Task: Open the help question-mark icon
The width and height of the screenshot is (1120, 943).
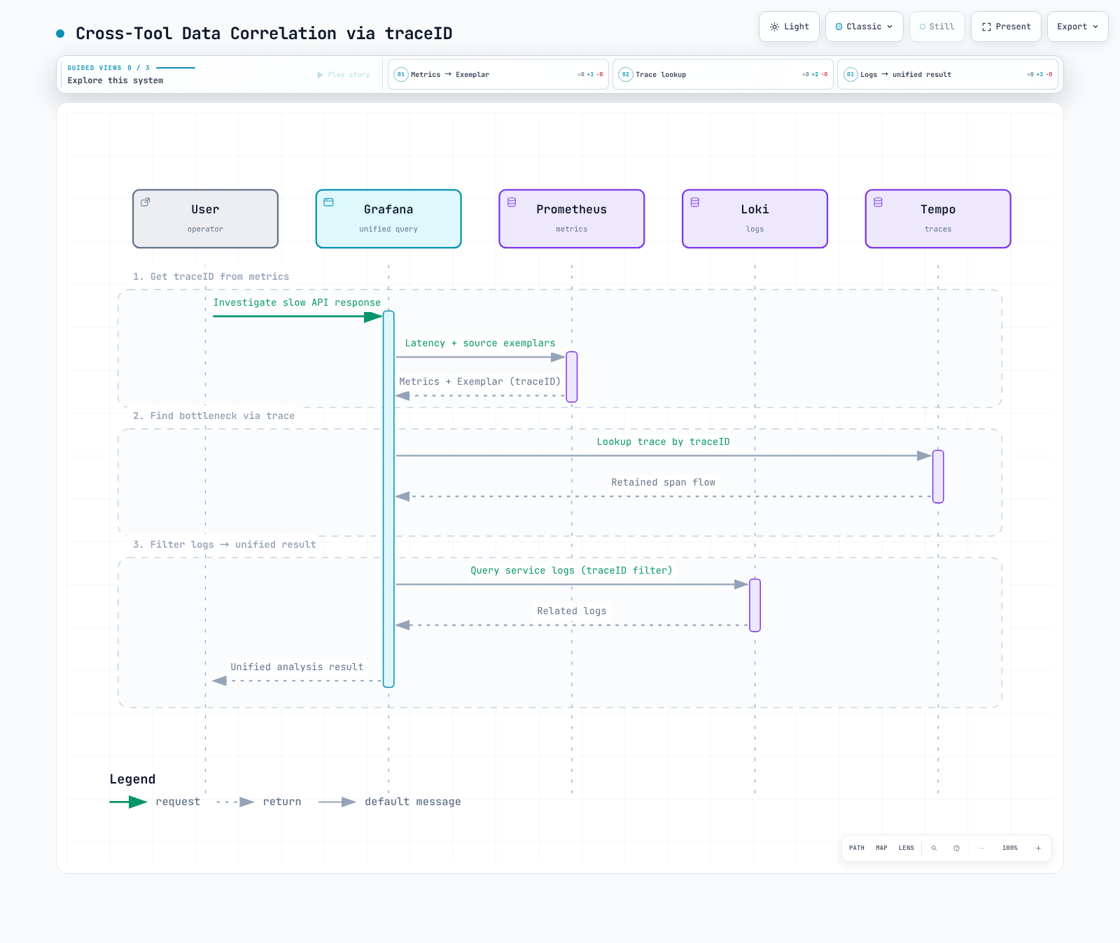Action: [956, 848]
